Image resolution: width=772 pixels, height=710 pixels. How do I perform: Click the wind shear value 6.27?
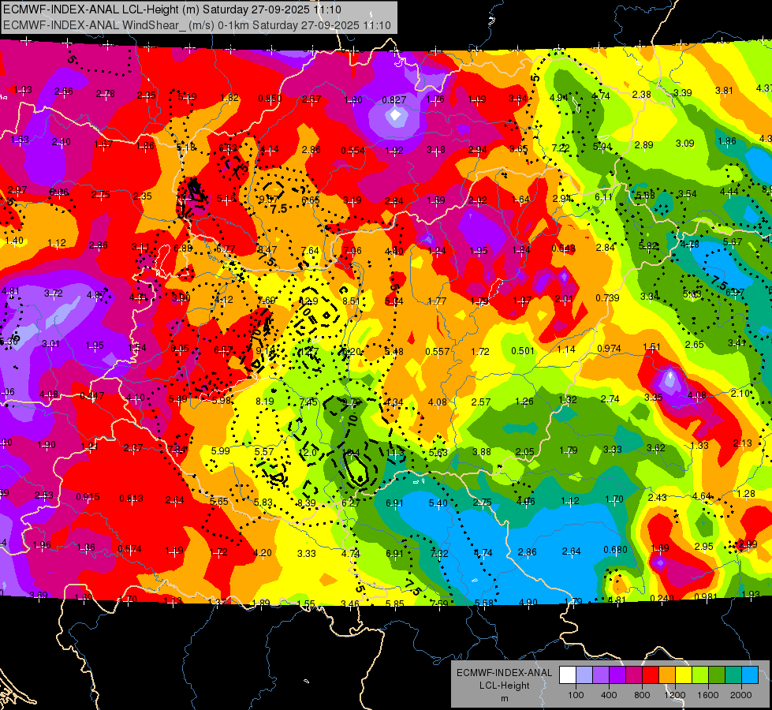coord(351,503)
